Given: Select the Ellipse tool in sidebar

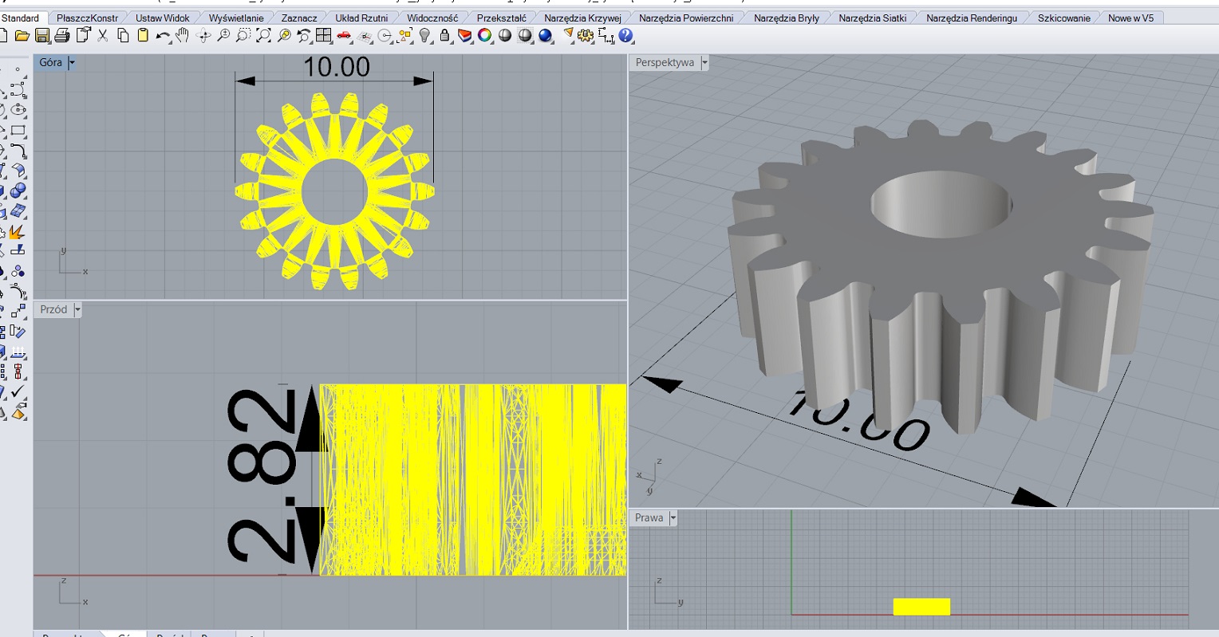Looking at the screenshot, I should tap(18, 109).
